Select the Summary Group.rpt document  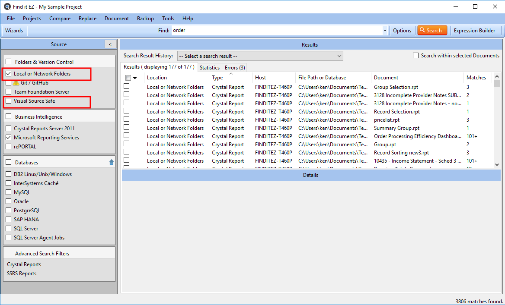(x=396, y=128)
